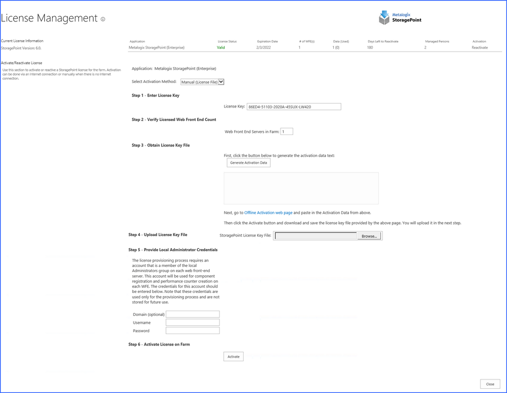Click the Close button
Screen dimensions: 507x393
click(x=490, y=384)
